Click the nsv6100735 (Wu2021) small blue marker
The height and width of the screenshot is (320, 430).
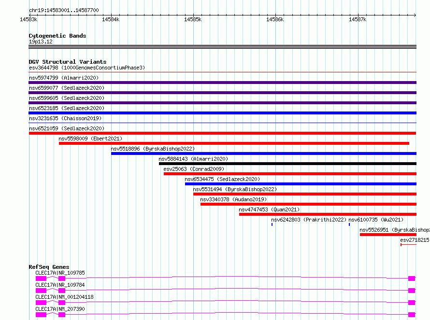point(349,224)
